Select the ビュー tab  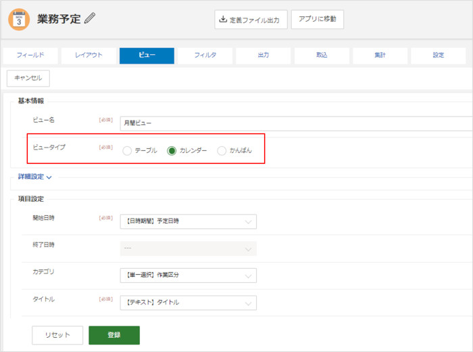147,56
